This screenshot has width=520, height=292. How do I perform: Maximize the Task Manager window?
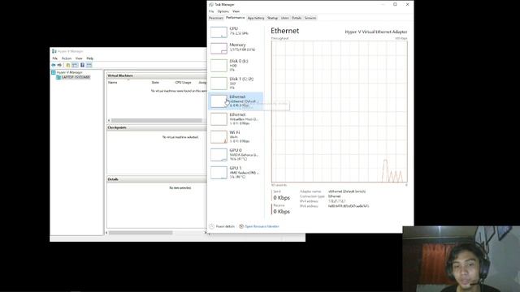tap(395, 4)
